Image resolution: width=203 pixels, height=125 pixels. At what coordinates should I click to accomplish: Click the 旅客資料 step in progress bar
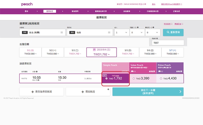tap(75, 11)
